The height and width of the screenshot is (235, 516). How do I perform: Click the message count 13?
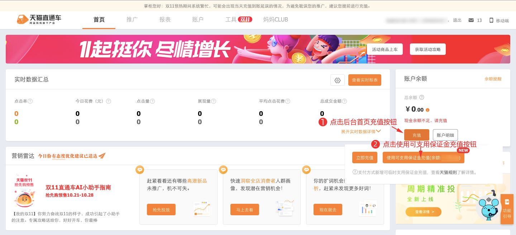tap(479, 20)
